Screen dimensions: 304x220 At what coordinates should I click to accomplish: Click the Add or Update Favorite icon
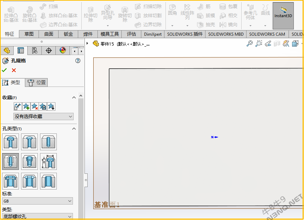pos(26,106)
